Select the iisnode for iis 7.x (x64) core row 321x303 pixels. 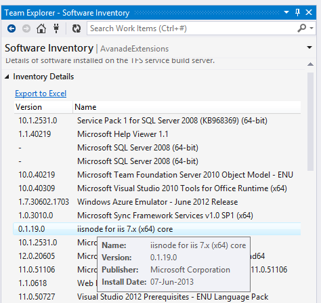[x=157, y=229]
